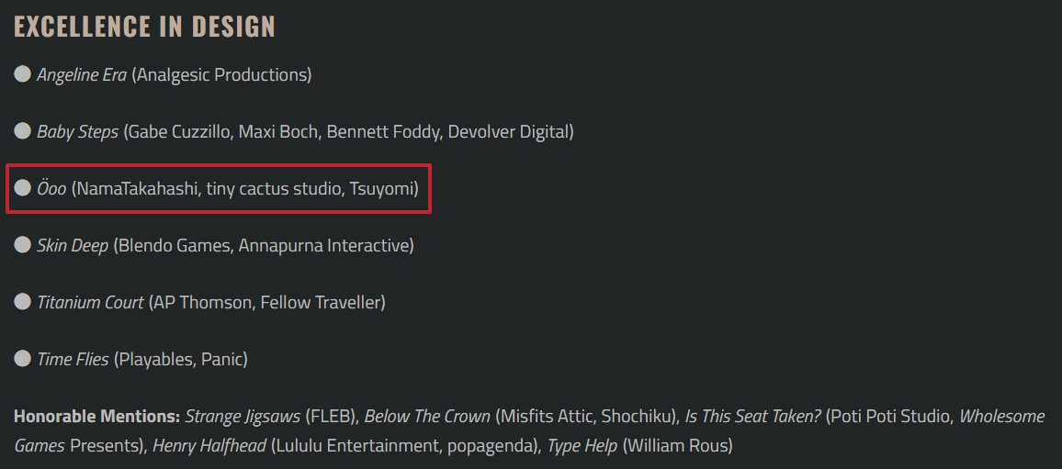Image resolution: width=1062 pixels, height=469 pixels.
Task: Click the Baby Steps title text
Action: pyautogui.click(x=77, y=132)
